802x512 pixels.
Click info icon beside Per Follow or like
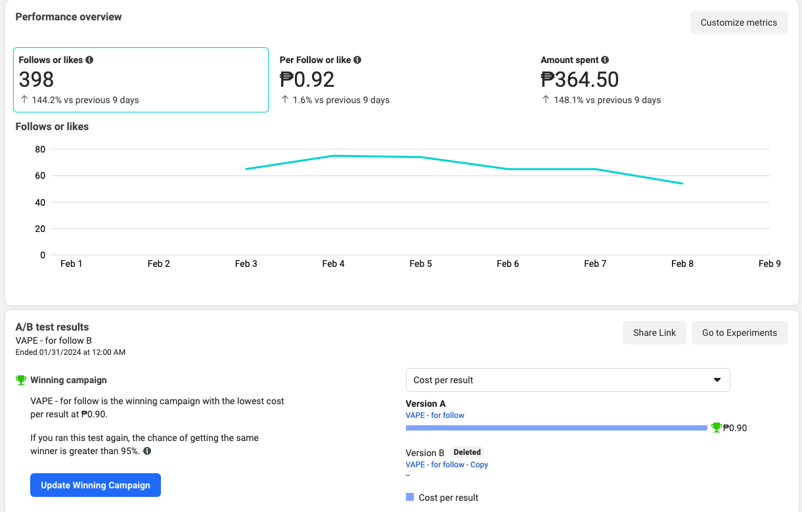(357, 60)
